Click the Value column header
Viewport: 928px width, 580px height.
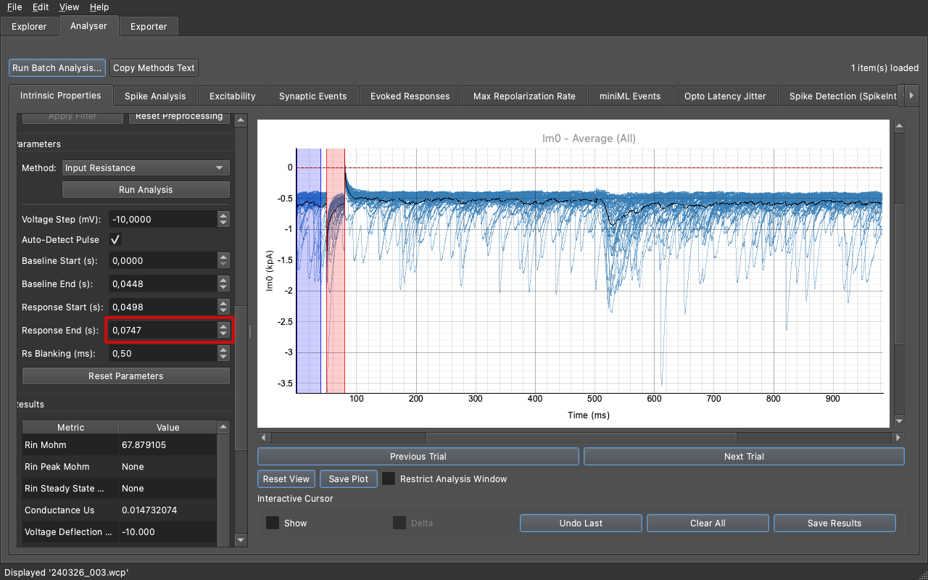tap(167, 427)
